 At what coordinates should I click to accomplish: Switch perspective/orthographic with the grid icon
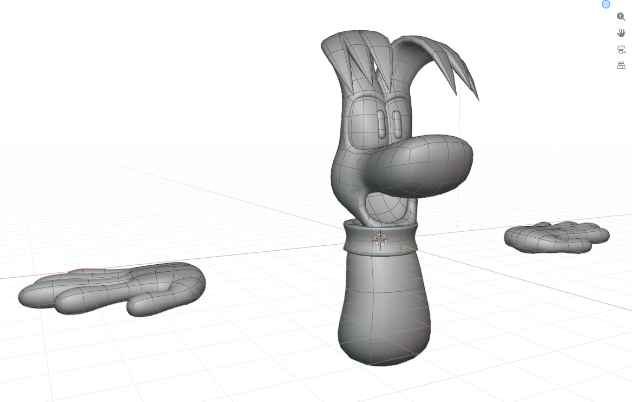click(x=621, y=65)
